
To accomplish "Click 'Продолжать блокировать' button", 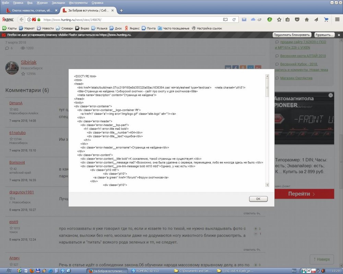I will point(292,35).
